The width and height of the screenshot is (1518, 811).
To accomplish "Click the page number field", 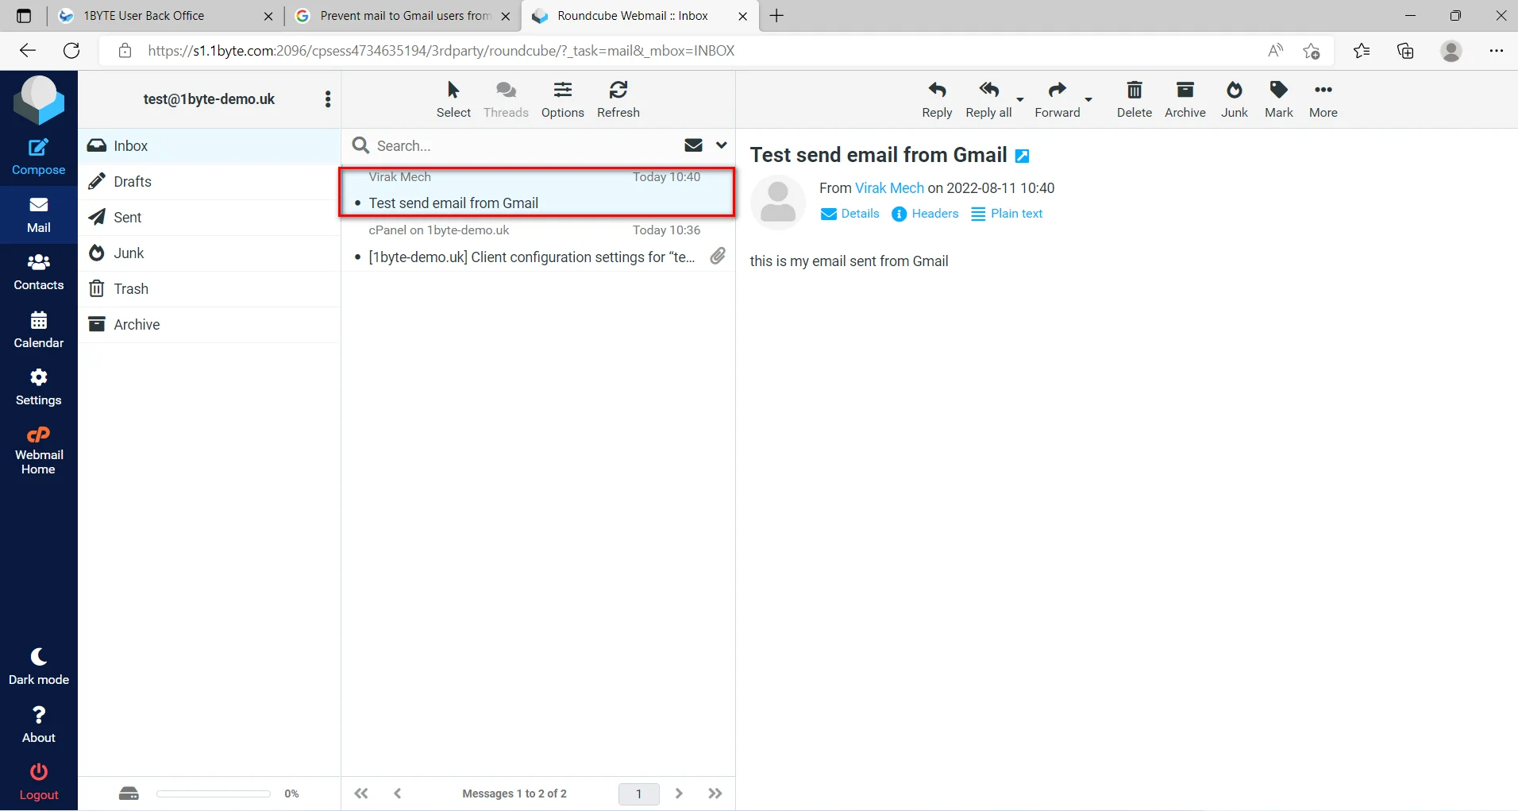I will pyautogui.click(x=639, y=794).
